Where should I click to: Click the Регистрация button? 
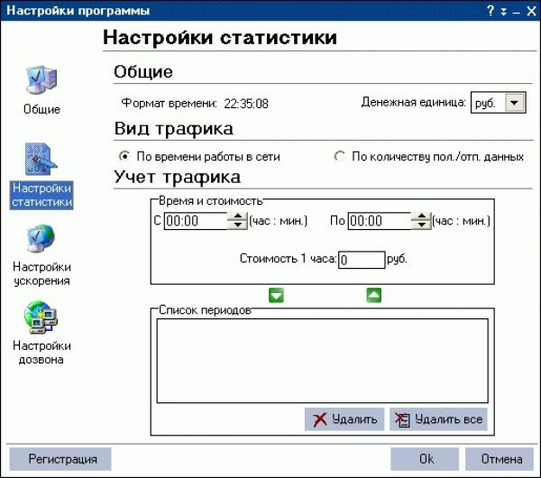click(x=60, y=459)
